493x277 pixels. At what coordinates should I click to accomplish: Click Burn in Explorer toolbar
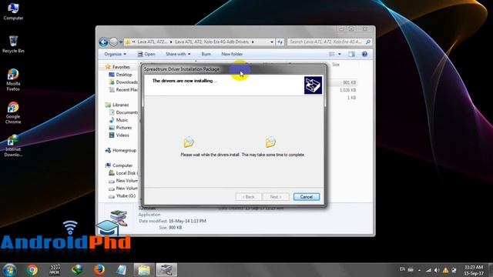(206, 54)
